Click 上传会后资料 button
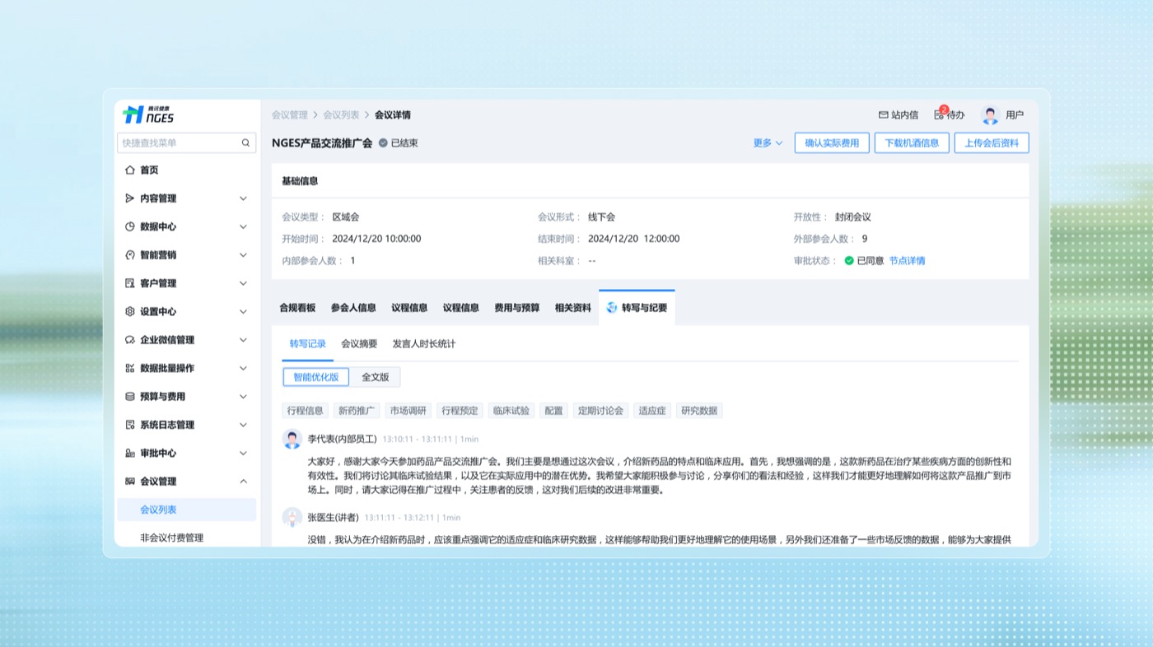The image size is (1153, 647). point(992,143)
